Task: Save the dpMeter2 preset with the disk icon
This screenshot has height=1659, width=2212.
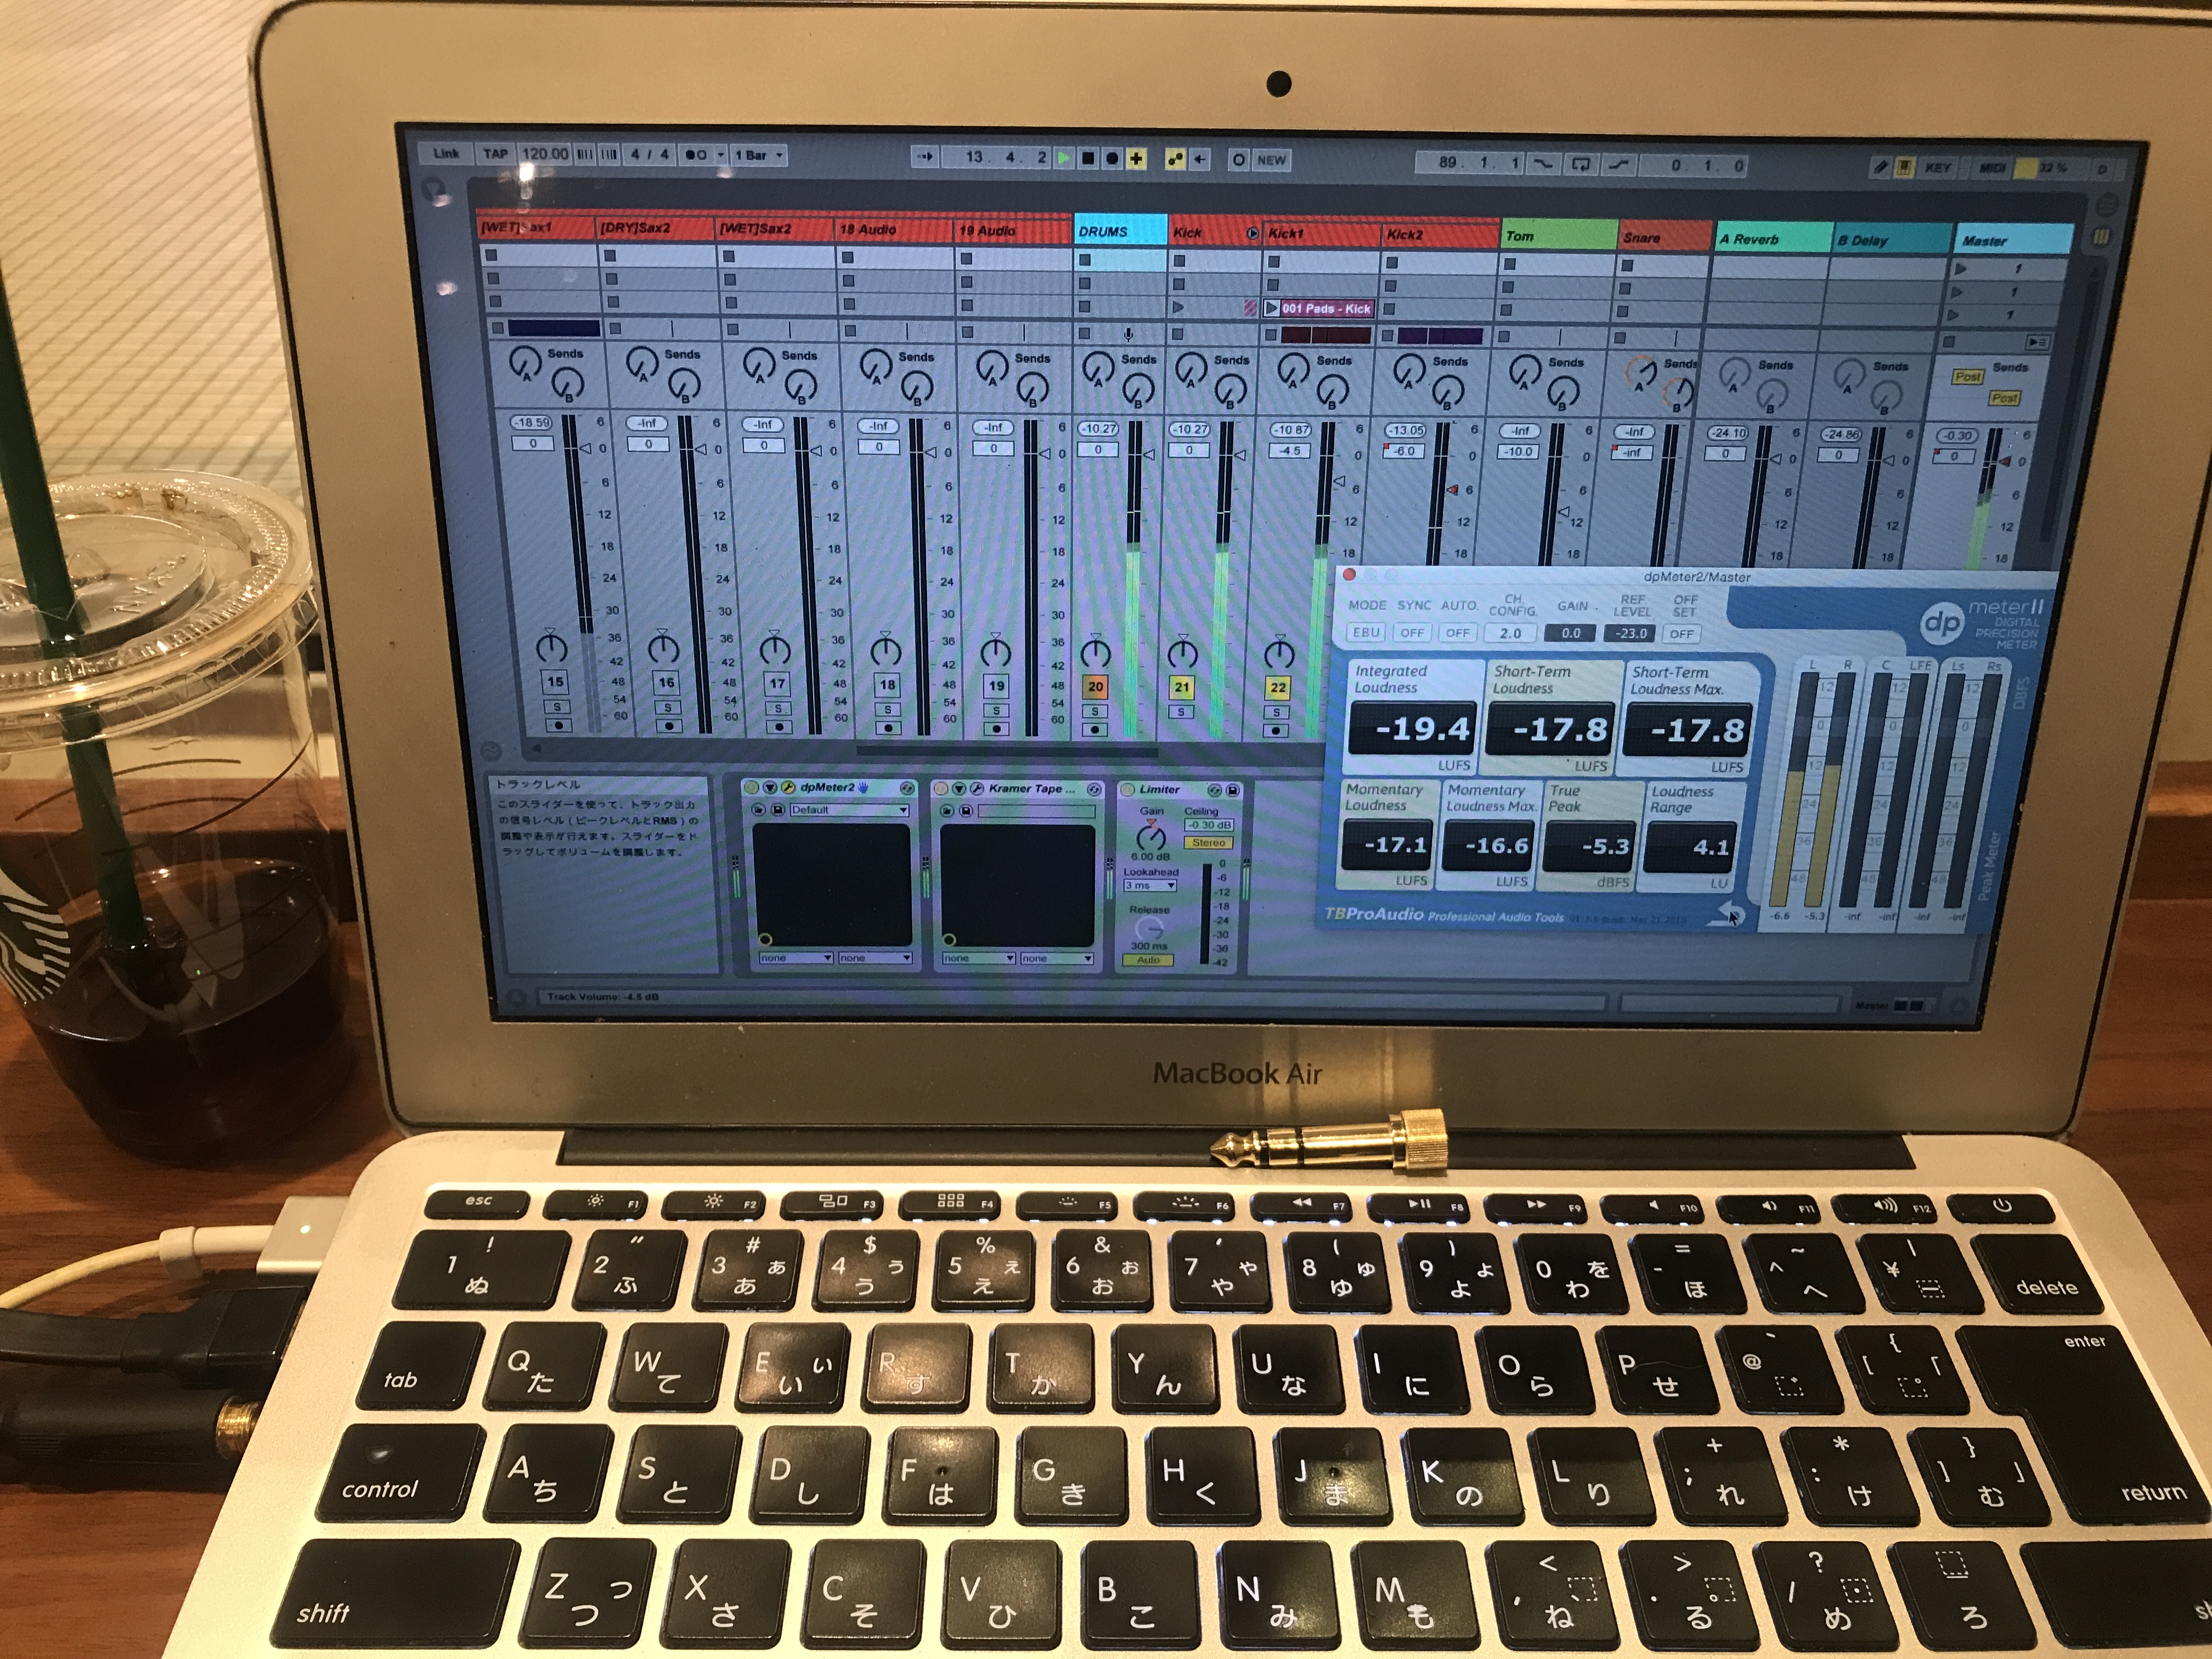Action: pyautogui.click(x=778, y=810)
